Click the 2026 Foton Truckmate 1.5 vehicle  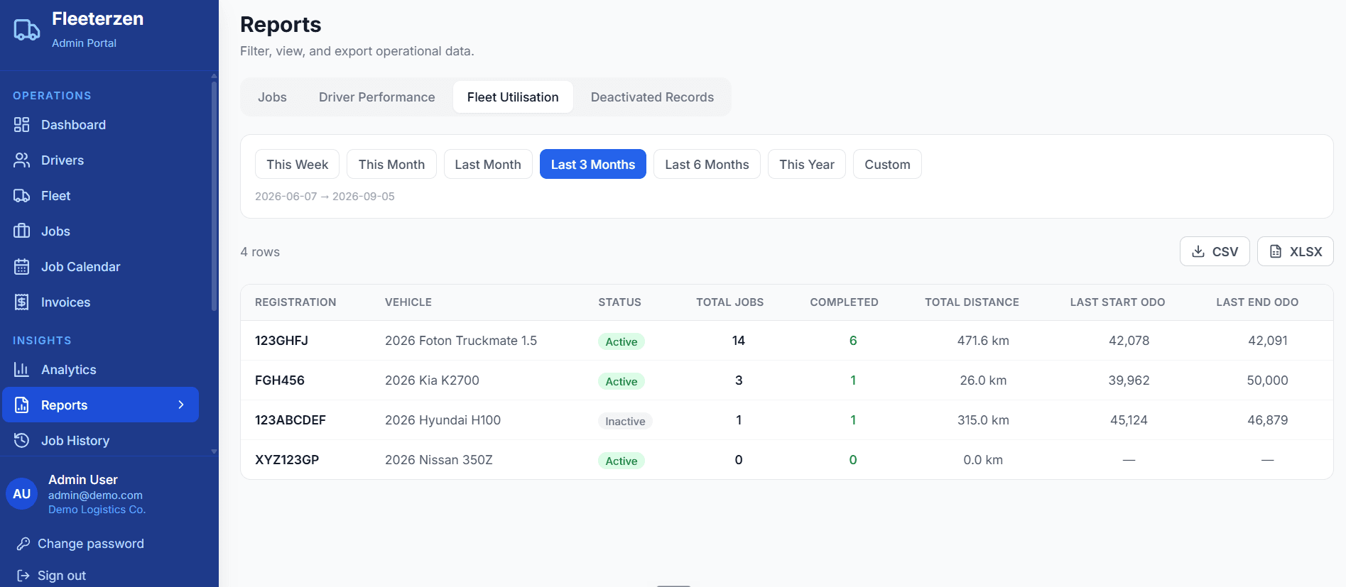coord(461,341)
